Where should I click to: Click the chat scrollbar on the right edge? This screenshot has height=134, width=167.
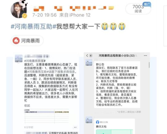tap(149, 65)
